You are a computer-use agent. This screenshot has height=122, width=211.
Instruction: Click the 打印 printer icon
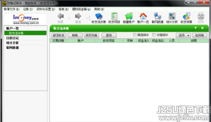click(x=201, y=16)
